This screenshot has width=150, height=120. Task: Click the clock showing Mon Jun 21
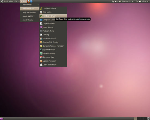[x=130, y=1]
